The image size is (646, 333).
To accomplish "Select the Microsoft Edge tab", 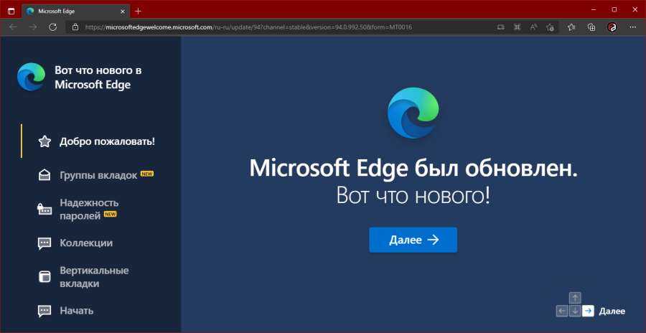I will click(76, 11).
